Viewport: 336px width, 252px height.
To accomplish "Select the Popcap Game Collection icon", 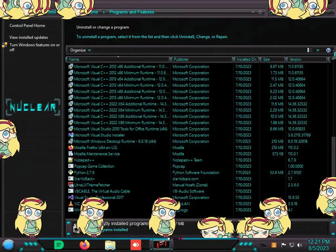I will [71, 166].
